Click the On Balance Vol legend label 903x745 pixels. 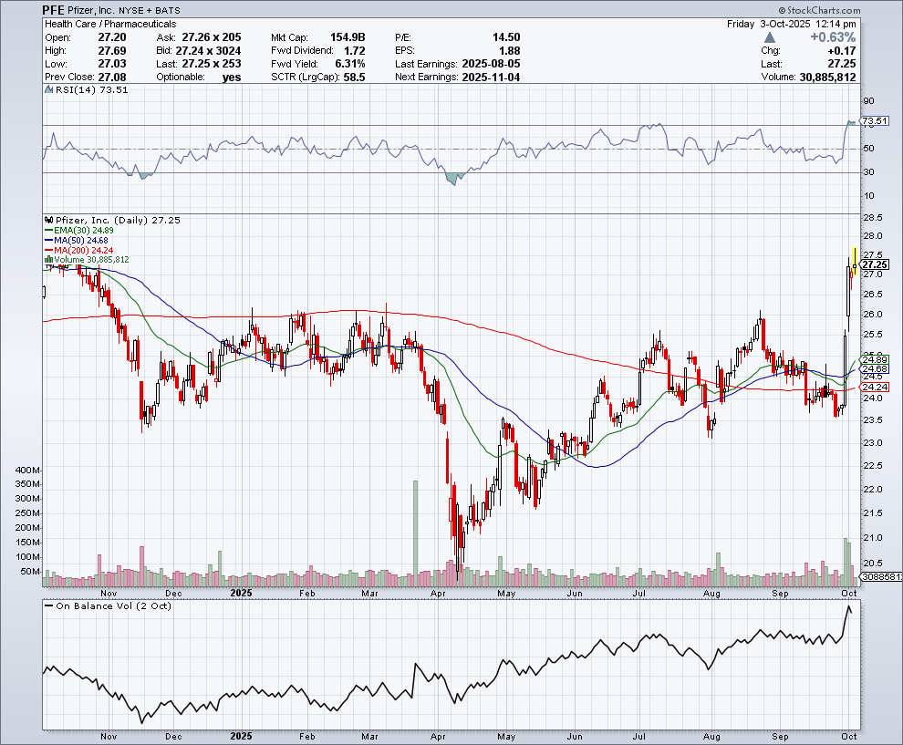[113, 605]
